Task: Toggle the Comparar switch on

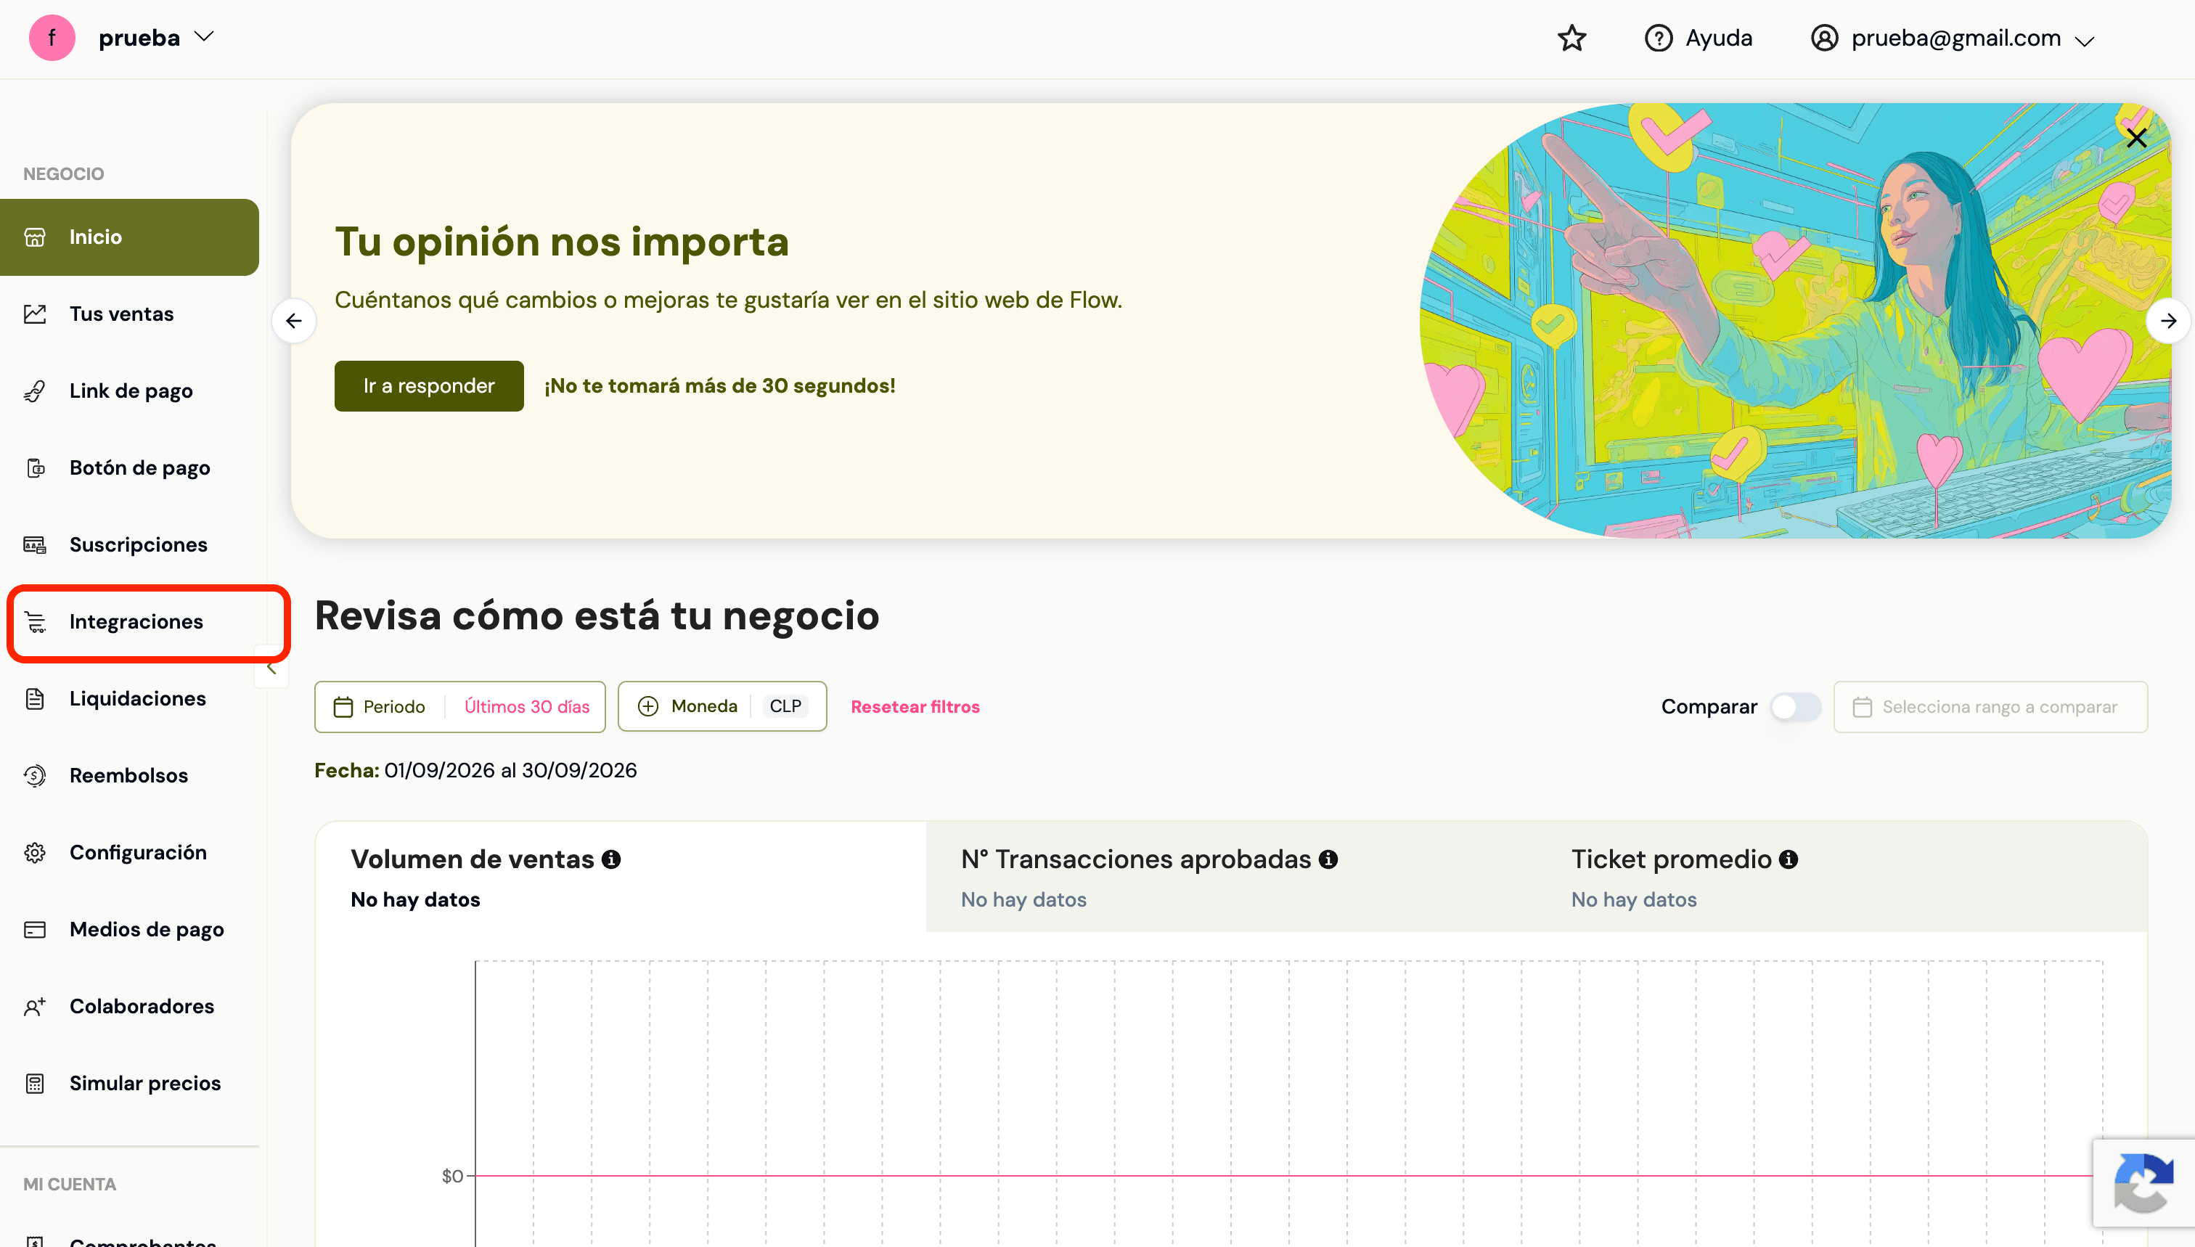Action: coord(1795,706)
